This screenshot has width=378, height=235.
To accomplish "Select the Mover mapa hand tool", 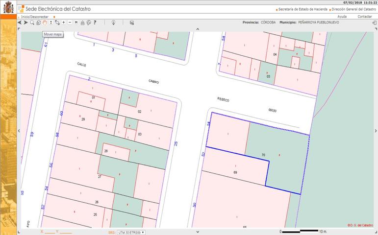I will click(x=45, y=23).
